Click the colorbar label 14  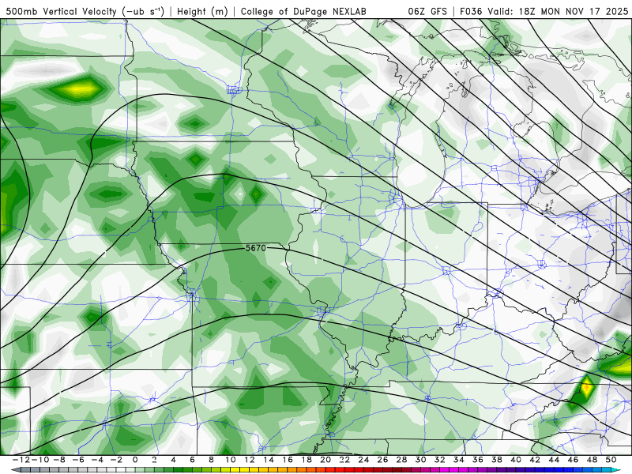(x=269, y=460)
